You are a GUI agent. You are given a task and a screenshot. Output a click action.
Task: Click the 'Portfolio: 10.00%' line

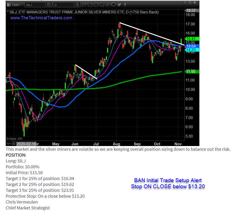coord(22,167)
